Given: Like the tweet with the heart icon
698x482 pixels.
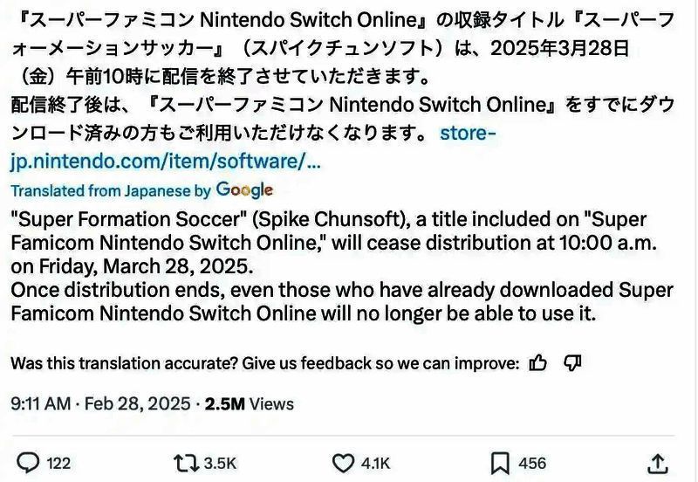Looking at the screenshot, I should (x=345, y=463).
